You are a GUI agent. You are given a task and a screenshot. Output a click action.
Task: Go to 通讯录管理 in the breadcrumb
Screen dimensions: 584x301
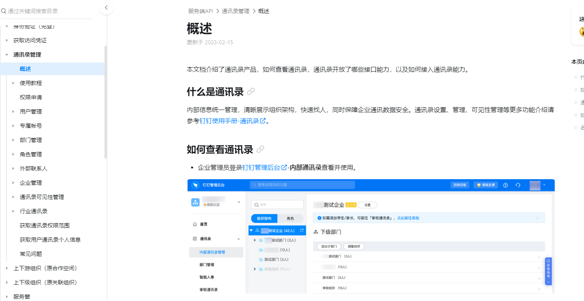(x=236, y=11)
